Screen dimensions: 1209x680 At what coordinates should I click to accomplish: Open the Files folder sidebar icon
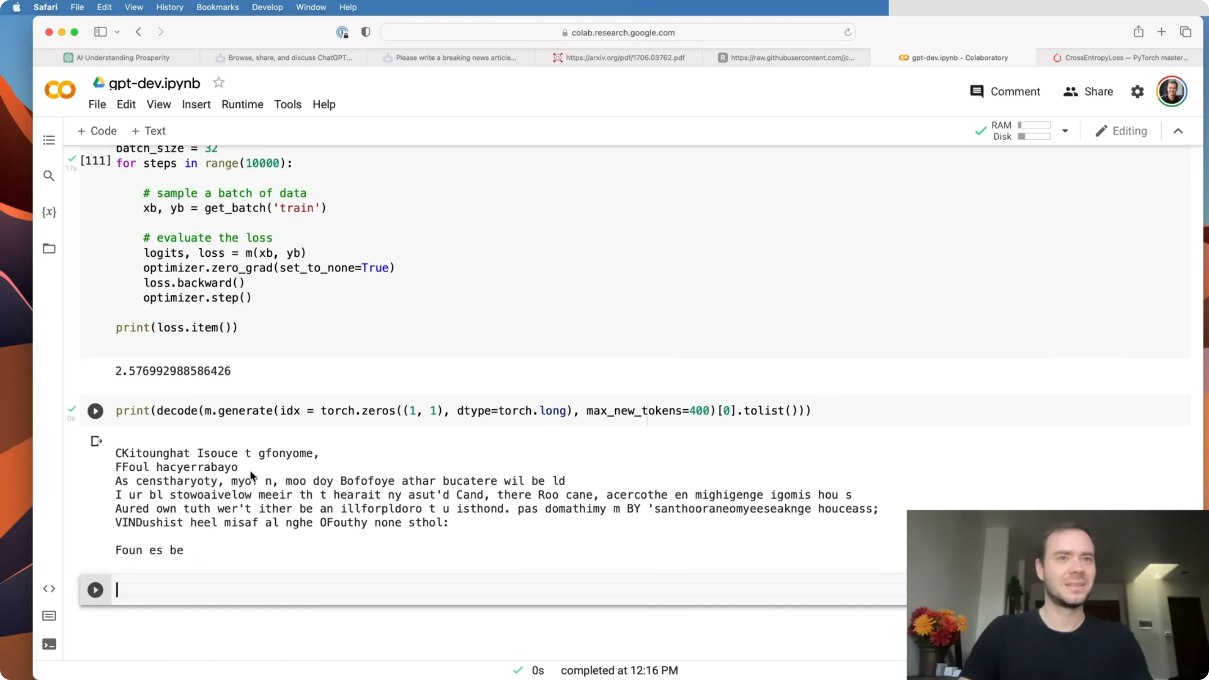49,248
